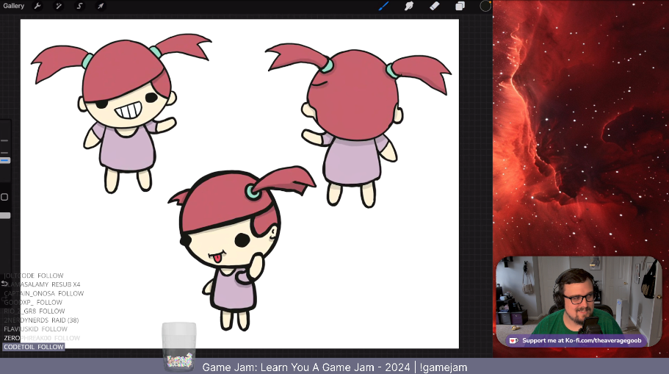Image resolution: width=669 pixels, height=374 pixels.
Task: Click the CODETOIL FOLLOW alert entry
Action: [34, 347]
